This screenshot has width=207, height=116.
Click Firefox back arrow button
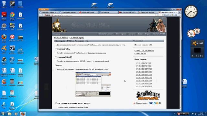40,15
